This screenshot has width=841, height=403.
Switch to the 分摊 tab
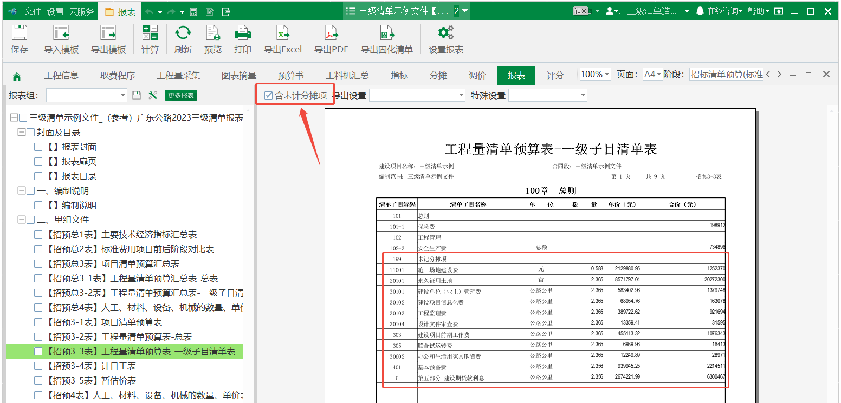click(x=438, y=76)
